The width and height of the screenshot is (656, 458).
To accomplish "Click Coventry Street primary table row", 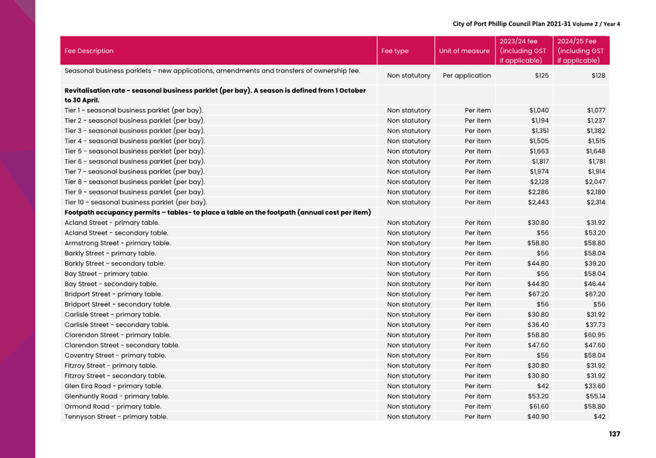I will point(335,356).
